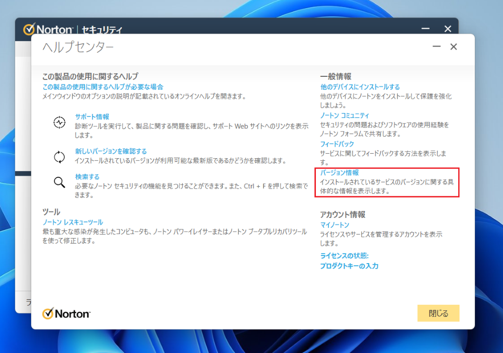Open バージョン情報 link
Screen dimensions: 503x353
click(340, 172)
